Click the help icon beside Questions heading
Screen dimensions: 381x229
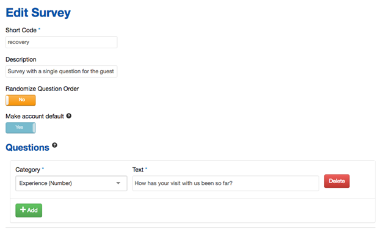pos(55,145)
